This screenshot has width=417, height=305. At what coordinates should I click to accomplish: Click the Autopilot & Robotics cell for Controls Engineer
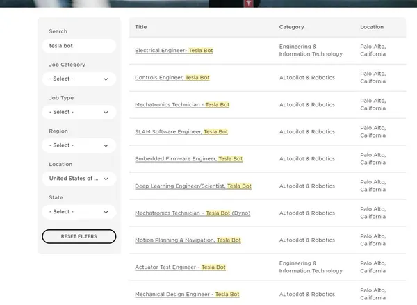[x=307, y=78]
